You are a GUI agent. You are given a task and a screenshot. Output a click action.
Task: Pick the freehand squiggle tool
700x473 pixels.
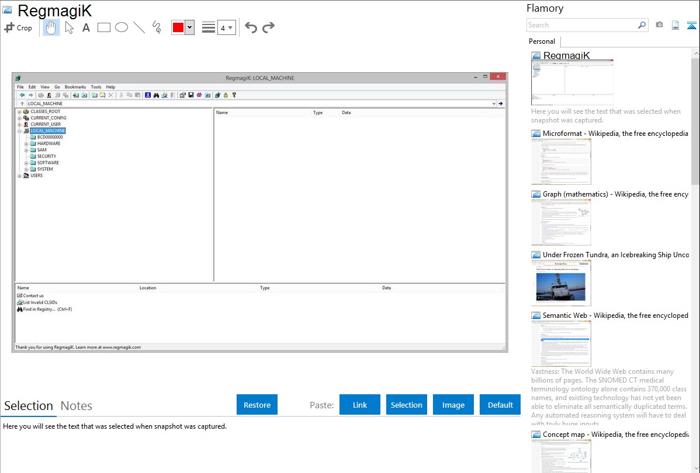(157, 27)
